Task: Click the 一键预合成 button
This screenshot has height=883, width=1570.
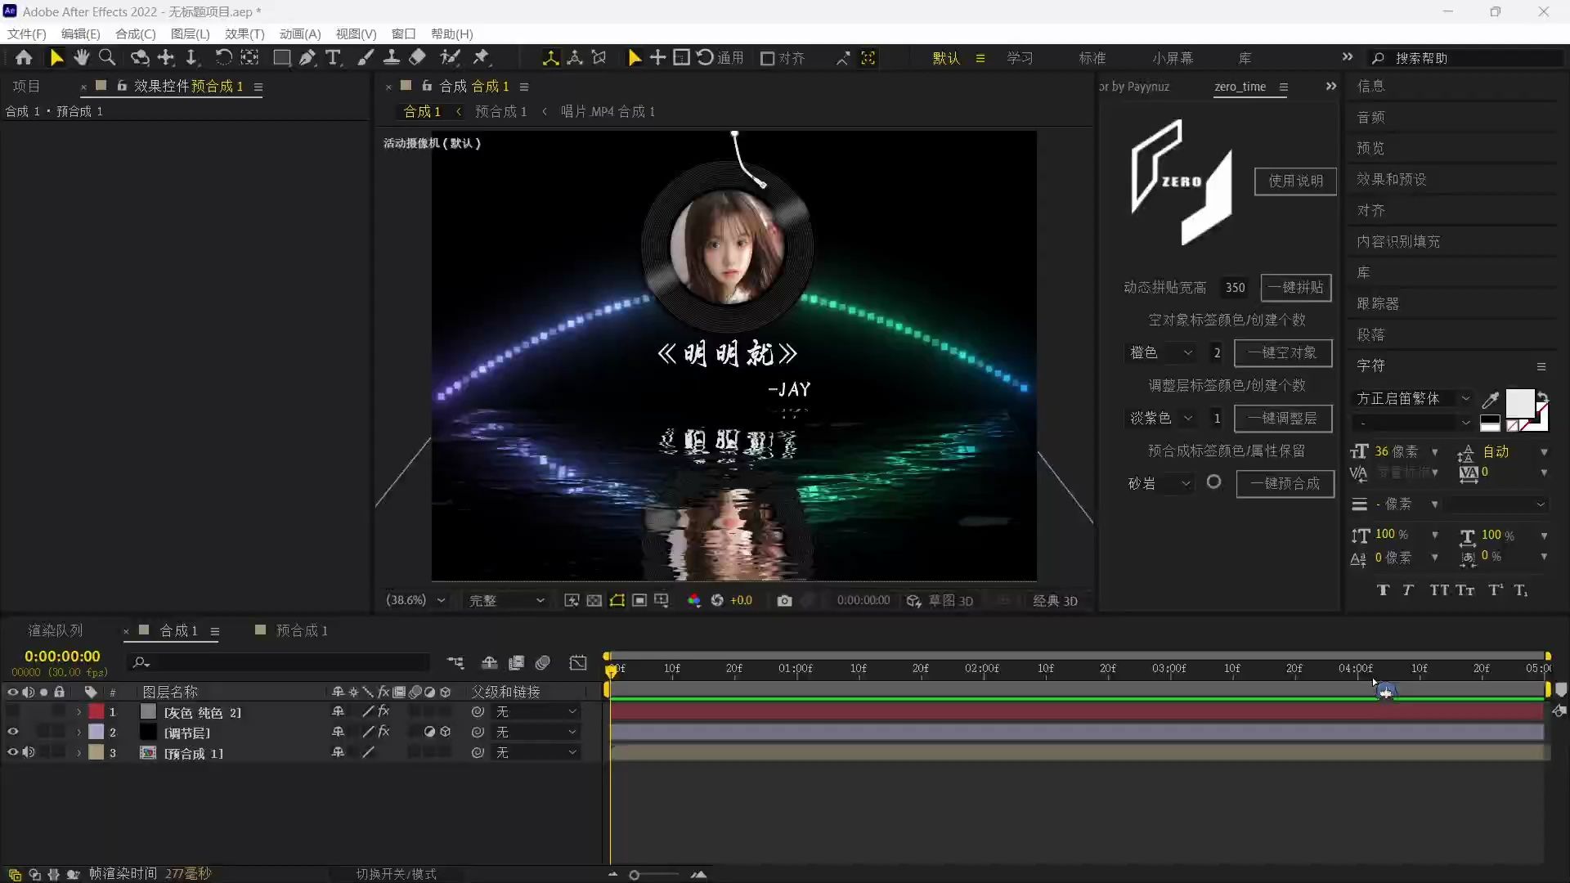Action: (1285, 483)
